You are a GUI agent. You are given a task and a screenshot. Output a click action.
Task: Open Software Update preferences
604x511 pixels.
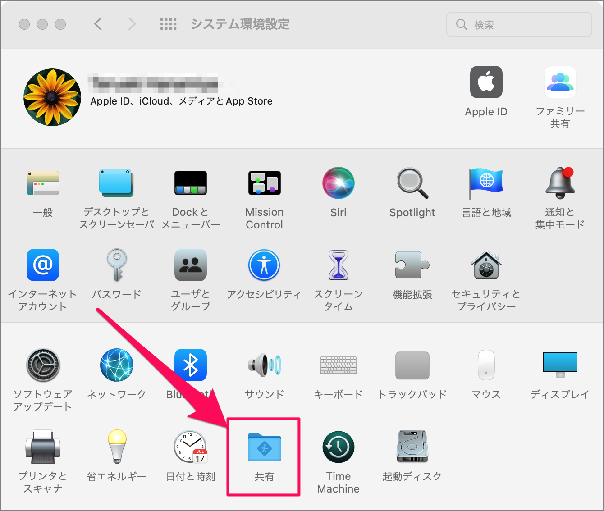[x=43, y=365]
